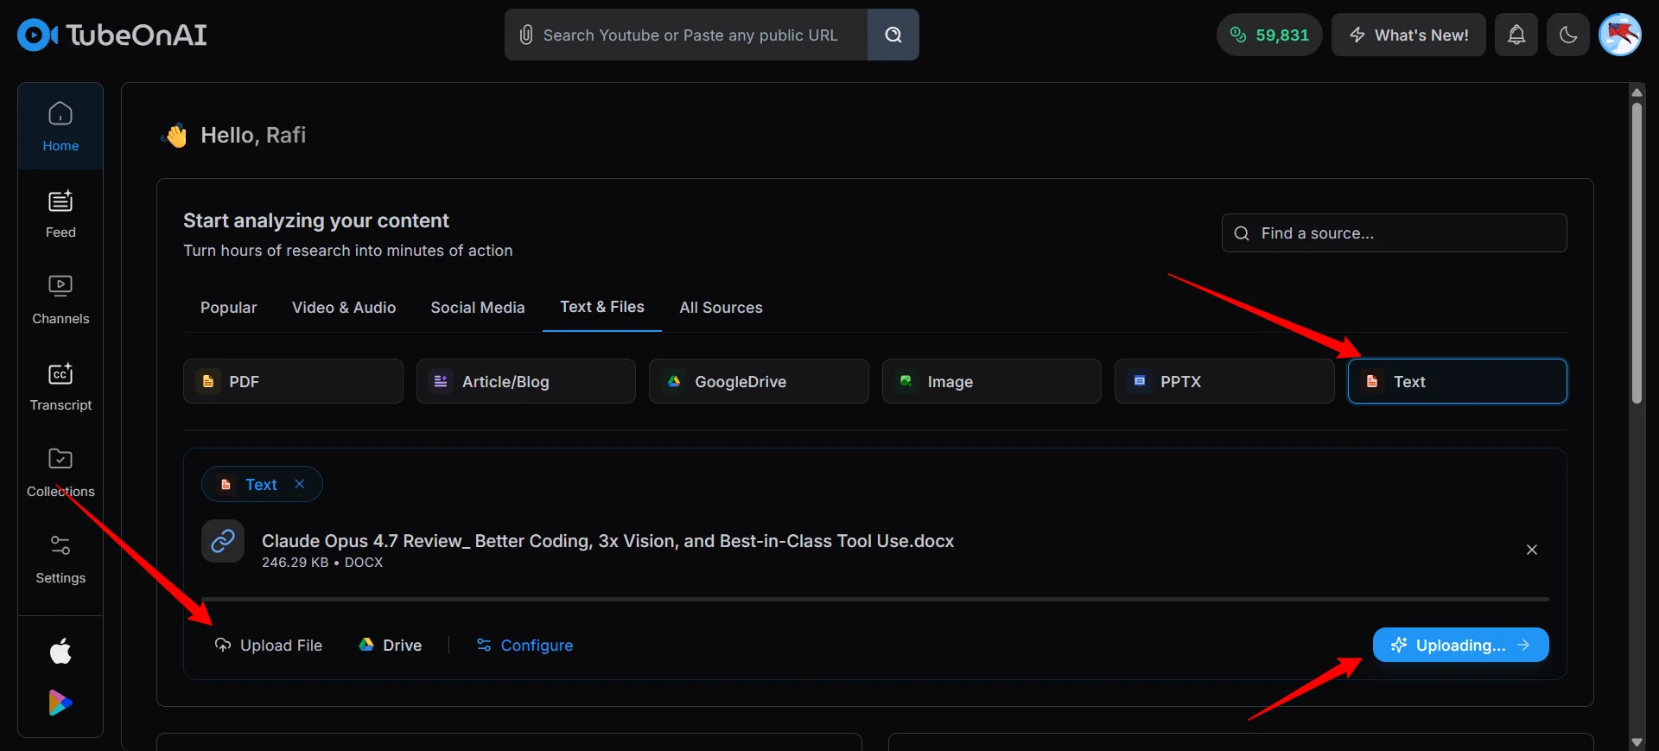Click 'Turn hours of research into minutes' text
Viewport: 1659px width, 751px height.
click(x=348, y=251)
